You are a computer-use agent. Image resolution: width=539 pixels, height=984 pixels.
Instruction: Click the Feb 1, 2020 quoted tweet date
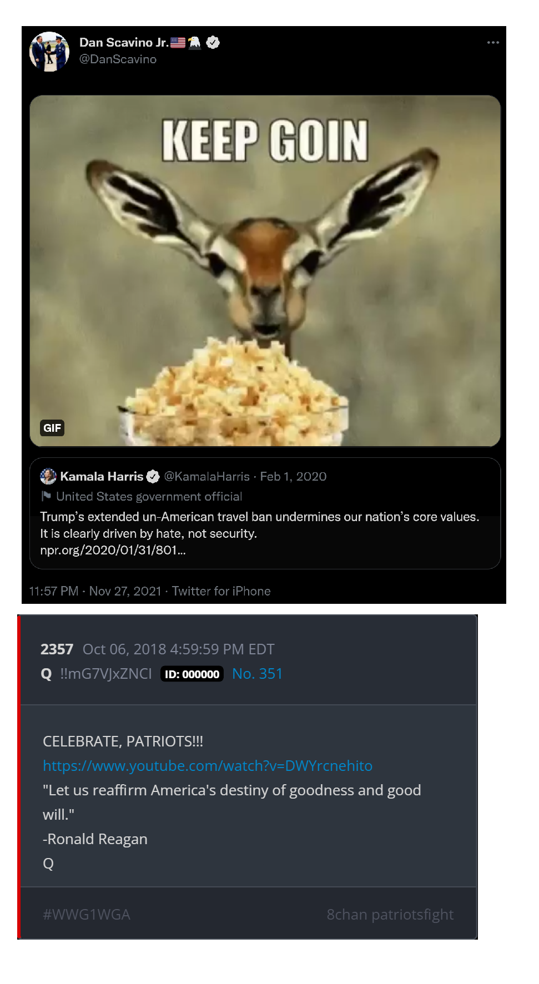click(293, 476)
